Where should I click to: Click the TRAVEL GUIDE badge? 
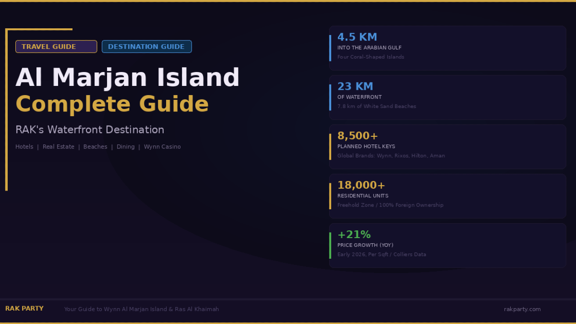coord(56,47)
